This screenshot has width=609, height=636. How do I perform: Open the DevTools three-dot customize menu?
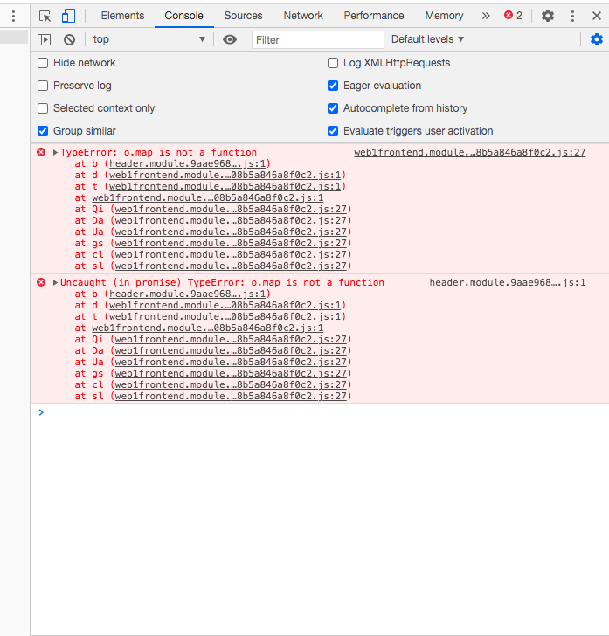[572, 16]
